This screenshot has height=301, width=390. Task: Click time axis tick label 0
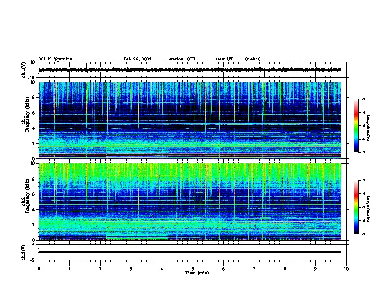[39, 269]
